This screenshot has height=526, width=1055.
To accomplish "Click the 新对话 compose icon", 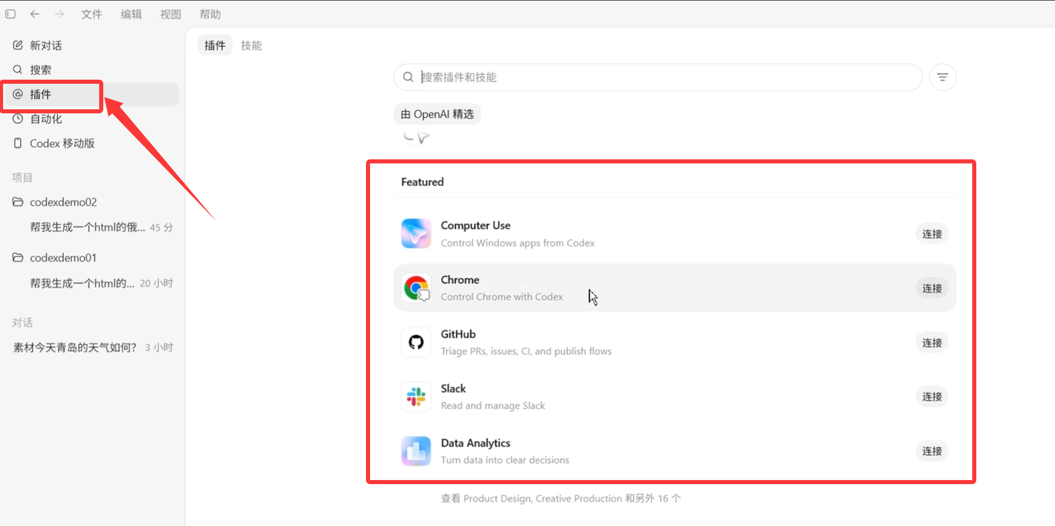I will pyautogui.click(x=18, y=45).
